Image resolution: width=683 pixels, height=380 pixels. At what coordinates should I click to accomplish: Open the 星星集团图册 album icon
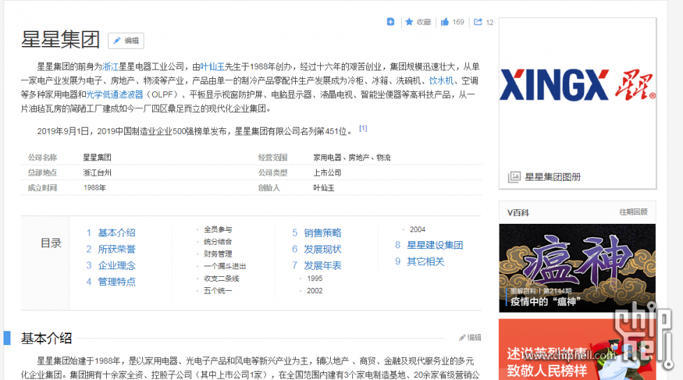[514, 176]
